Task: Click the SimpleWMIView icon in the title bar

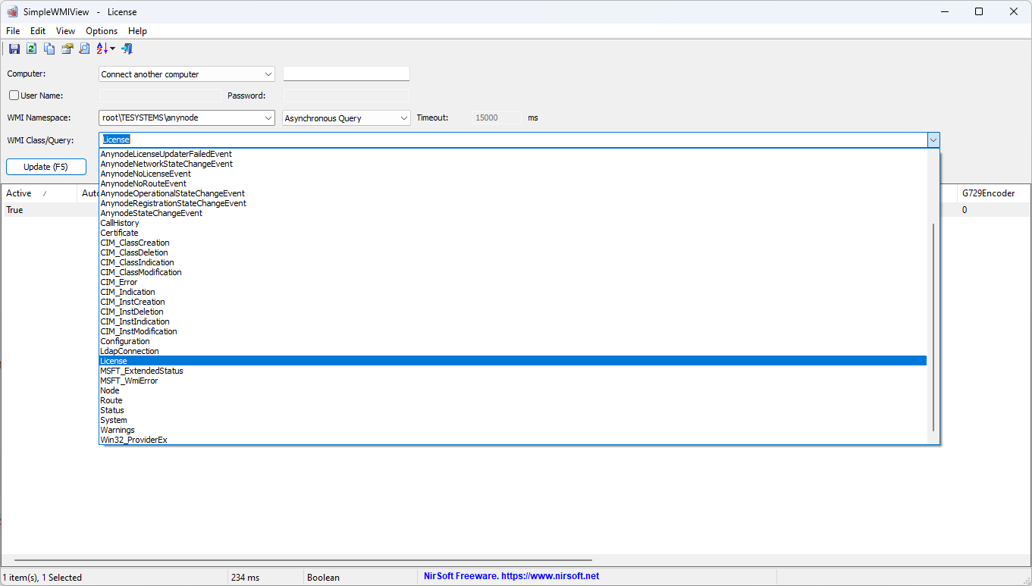Action: (x=11, y=11)
